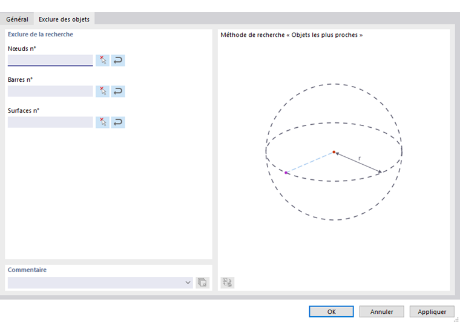Click the Barres n° input field
Viewport: 460px width, 335px height.
tap(50, 91)
